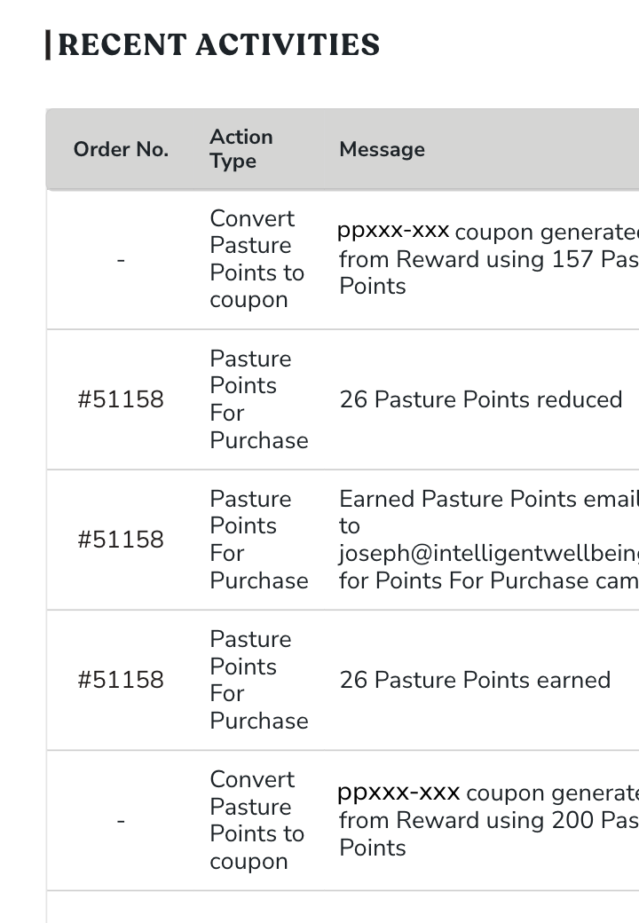639x923 pixels.
Task: Click "Pasture Points For Purchase" in the email row
Action: (258, 540)
